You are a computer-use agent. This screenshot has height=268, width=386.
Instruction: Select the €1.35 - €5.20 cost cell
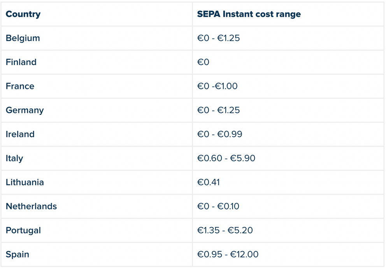225,231
